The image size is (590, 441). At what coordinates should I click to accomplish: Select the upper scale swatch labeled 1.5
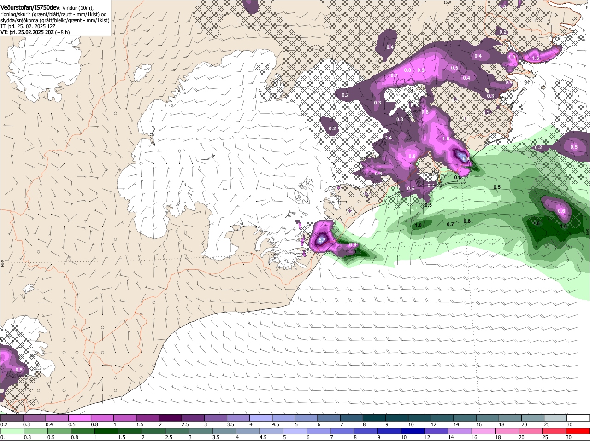click(147, 418)
